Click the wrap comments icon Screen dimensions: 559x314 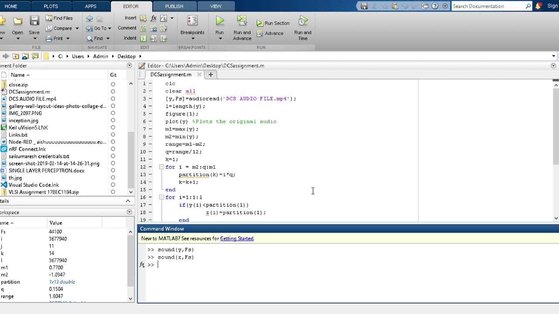(164, 28)
